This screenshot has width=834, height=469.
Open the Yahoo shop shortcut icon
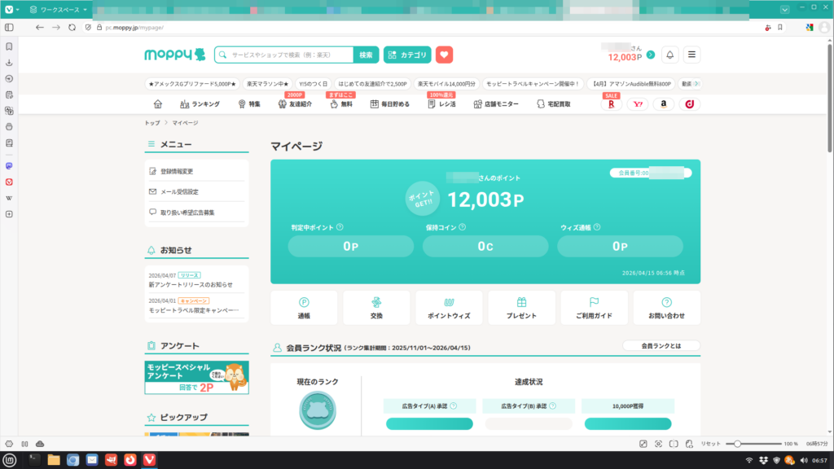click(637, 104)
